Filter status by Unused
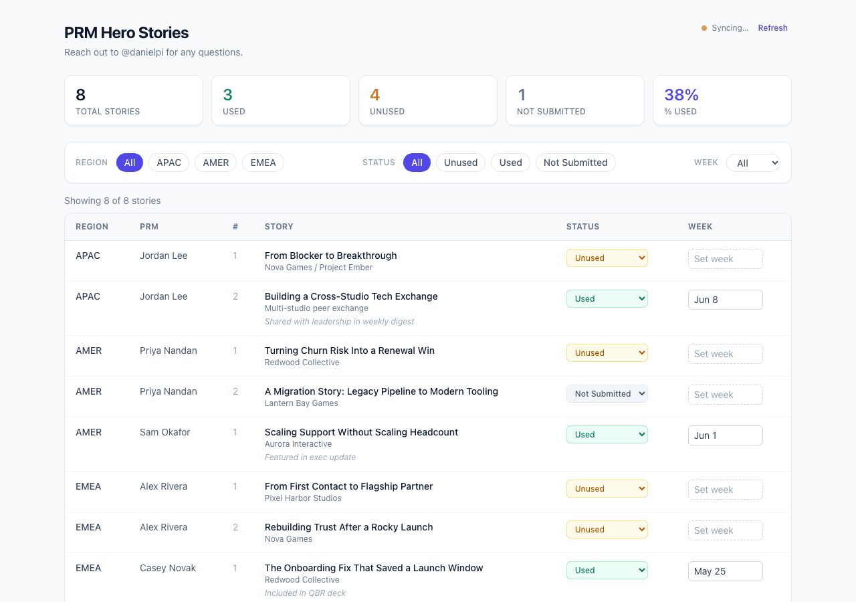Screen dimensions: 856x602 [x=461, y=163]
